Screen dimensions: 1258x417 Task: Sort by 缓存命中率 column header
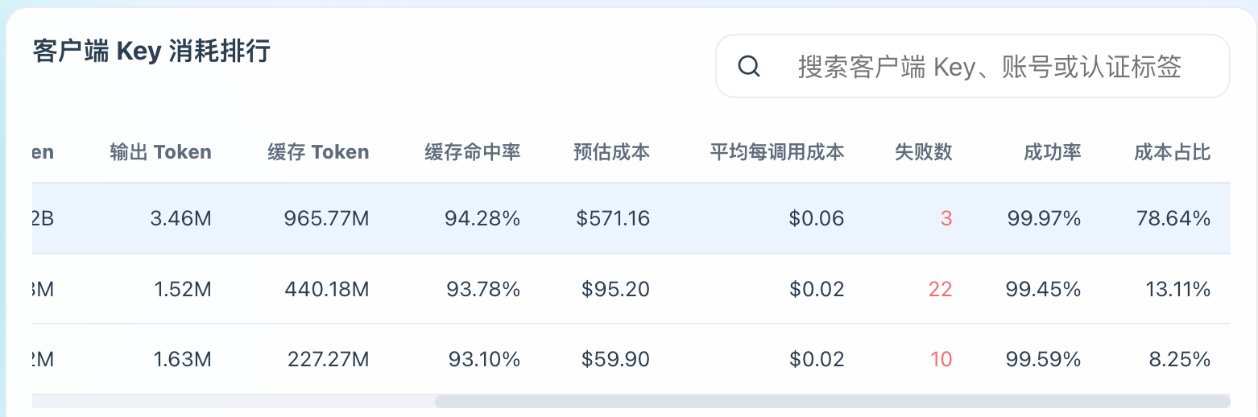pos(473,152)
